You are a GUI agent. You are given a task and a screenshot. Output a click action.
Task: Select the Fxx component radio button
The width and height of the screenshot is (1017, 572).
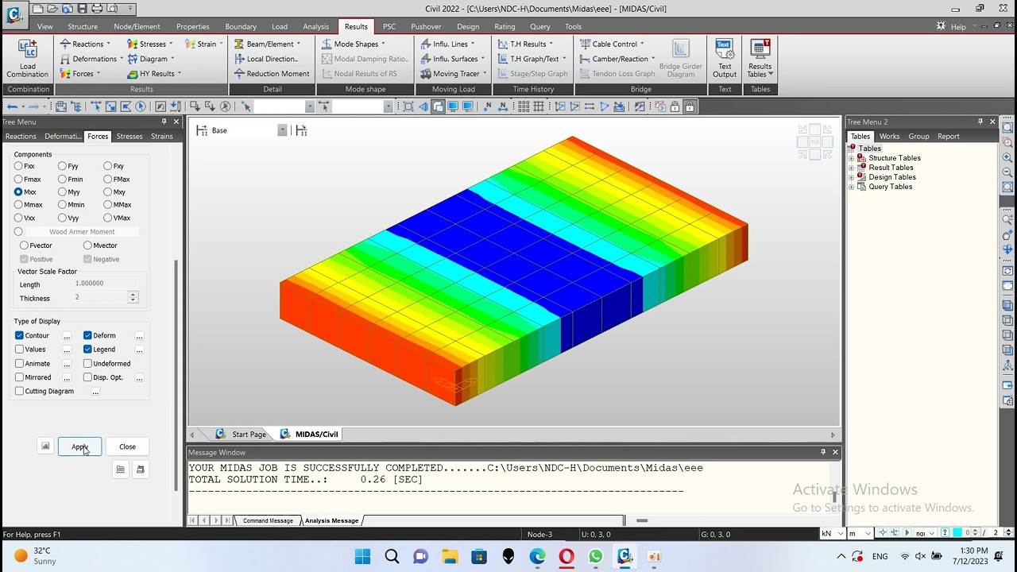pyautogui.click(x=18, y=166)
